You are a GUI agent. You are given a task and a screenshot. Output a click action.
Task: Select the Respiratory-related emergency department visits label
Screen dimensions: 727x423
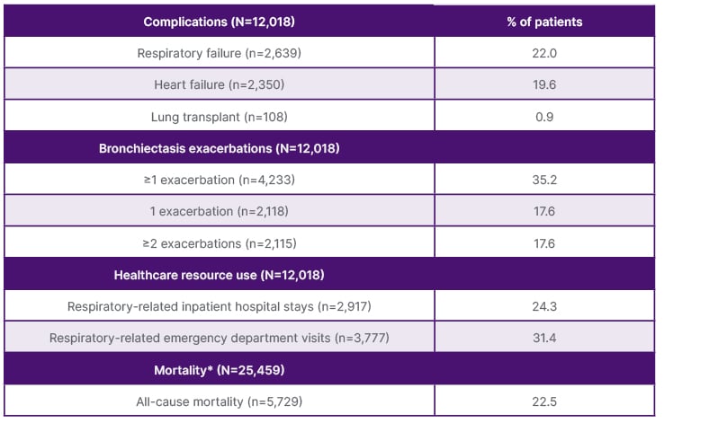(x=219, y=338)
